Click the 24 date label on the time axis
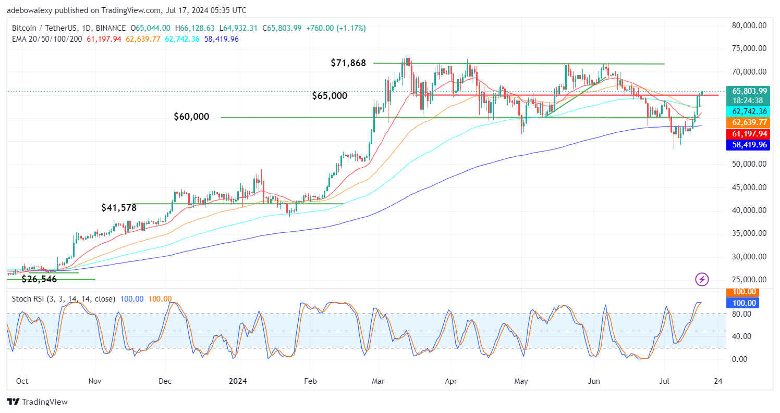Screen dimensions: 780x413 click(x=717, y=381)
